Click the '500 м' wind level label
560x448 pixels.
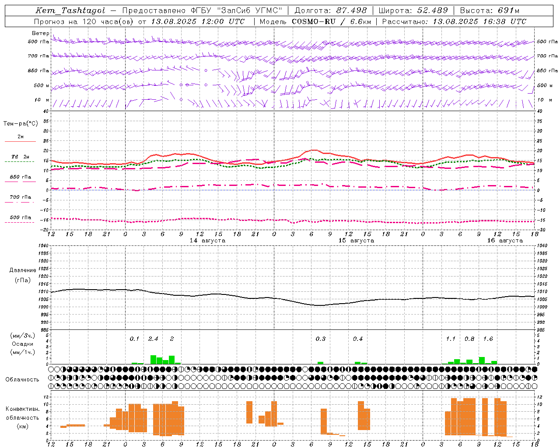(42, 85)
